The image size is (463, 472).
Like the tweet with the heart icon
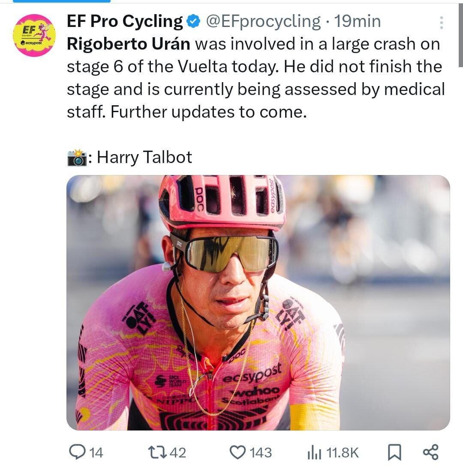[237, 452]
